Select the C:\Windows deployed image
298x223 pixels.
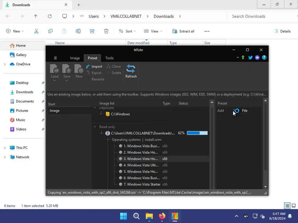(x=120, y=114)
